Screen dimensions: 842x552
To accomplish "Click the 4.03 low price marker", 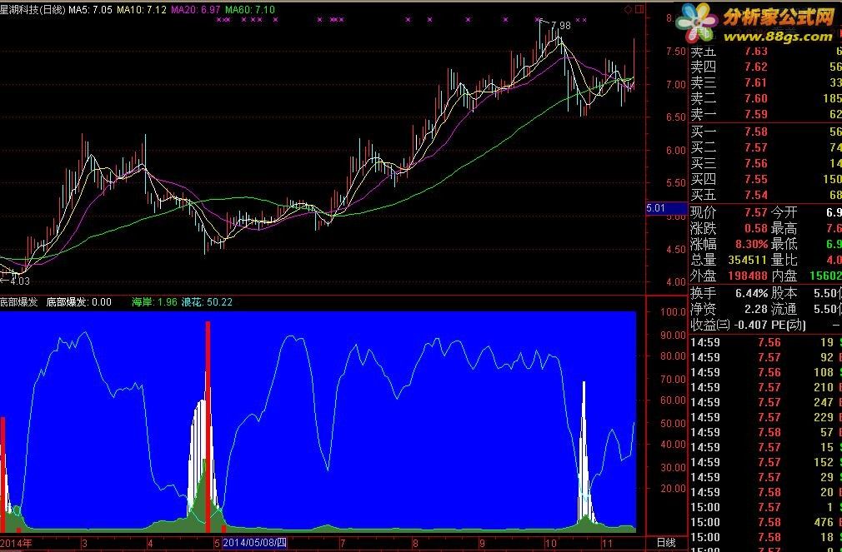I will [19, 281].
